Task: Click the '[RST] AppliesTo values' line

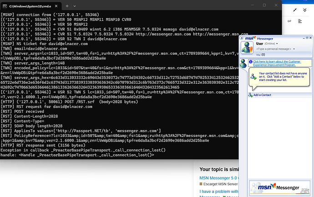Action: pos(81,131)
